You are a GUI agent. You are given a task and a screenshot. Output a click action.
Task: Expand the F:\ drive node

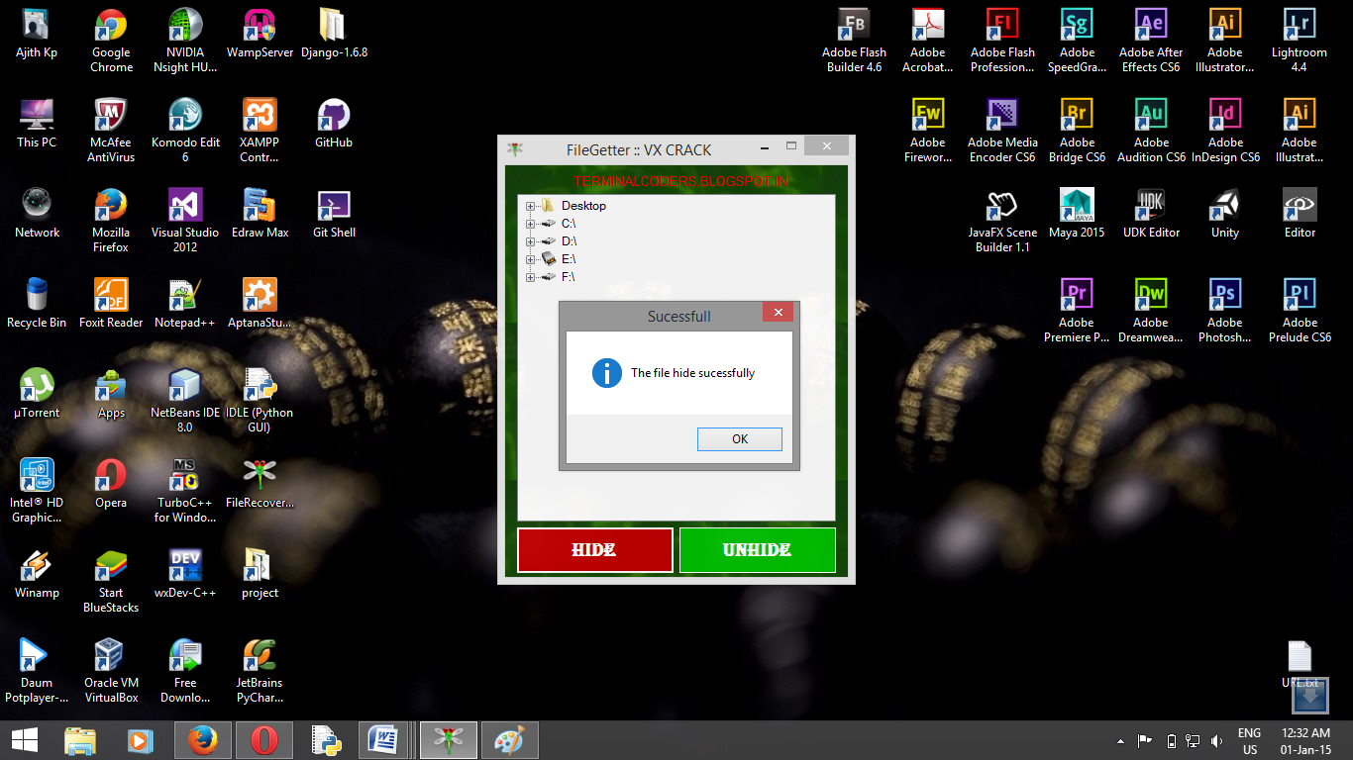[x=530, y=277]
